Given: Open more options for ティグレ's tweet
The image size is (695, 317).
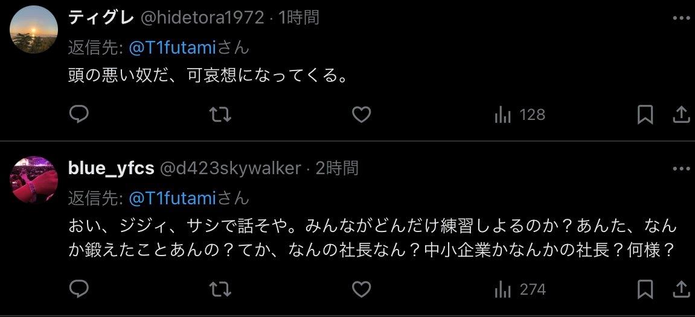Looking at the screenshot, I should [681, 18].
